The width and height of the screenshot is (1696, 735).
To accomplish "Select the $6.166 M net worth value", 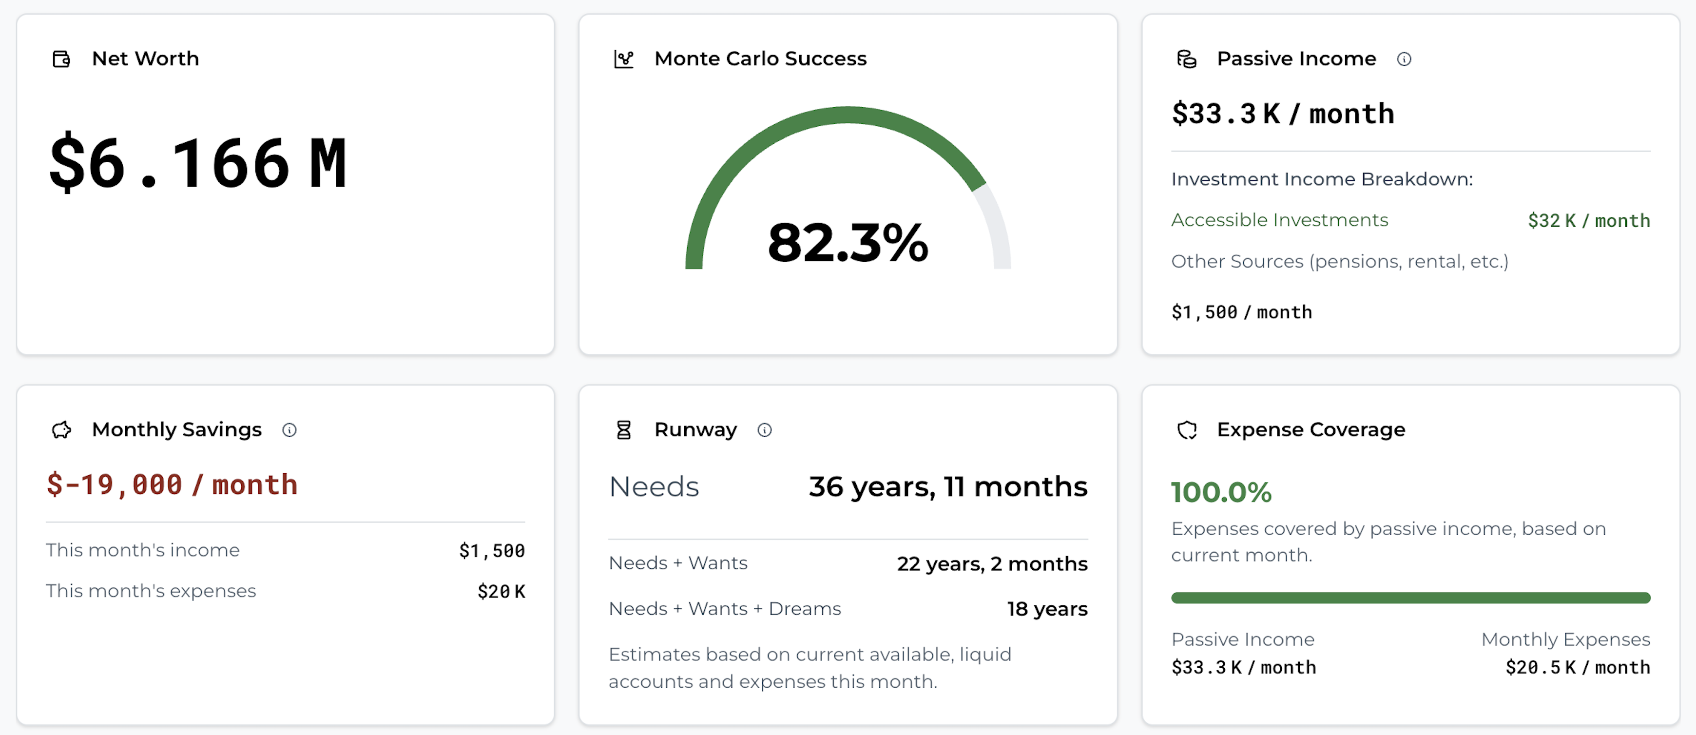I will [x=197, y=163].
